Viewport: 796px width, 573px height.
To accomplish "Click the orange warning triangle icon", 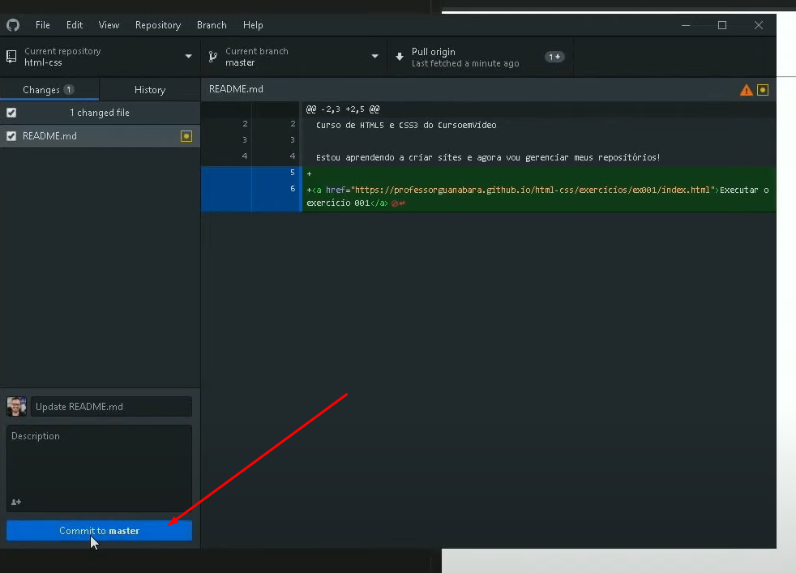I will [746, 90].
